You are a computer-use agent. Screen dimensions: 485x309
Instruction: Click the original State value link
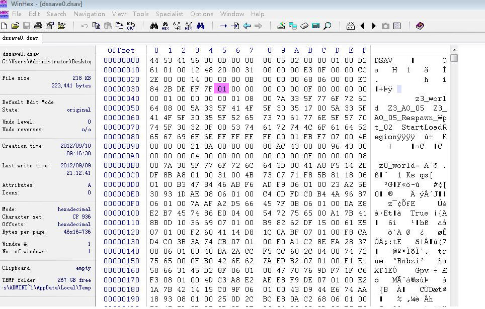pos(78,110)
